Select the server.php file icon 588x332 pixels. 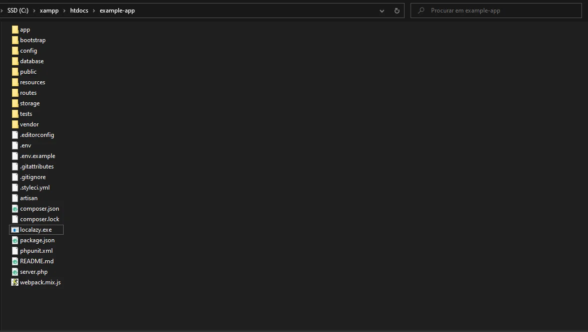pos(15,272)
